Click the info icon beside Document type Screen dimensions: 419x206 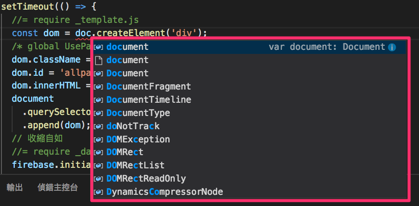[x=392, y=47]
